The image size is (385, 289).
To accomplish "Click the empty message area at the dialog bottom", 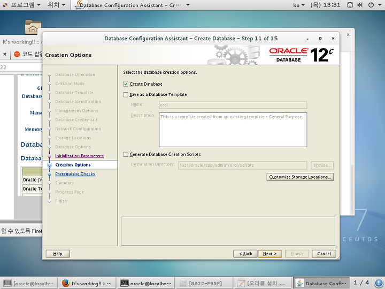I will 228,231.
